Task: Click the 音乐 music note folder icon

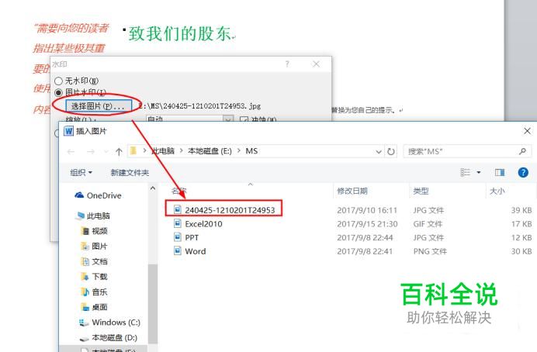Action: 85,292
